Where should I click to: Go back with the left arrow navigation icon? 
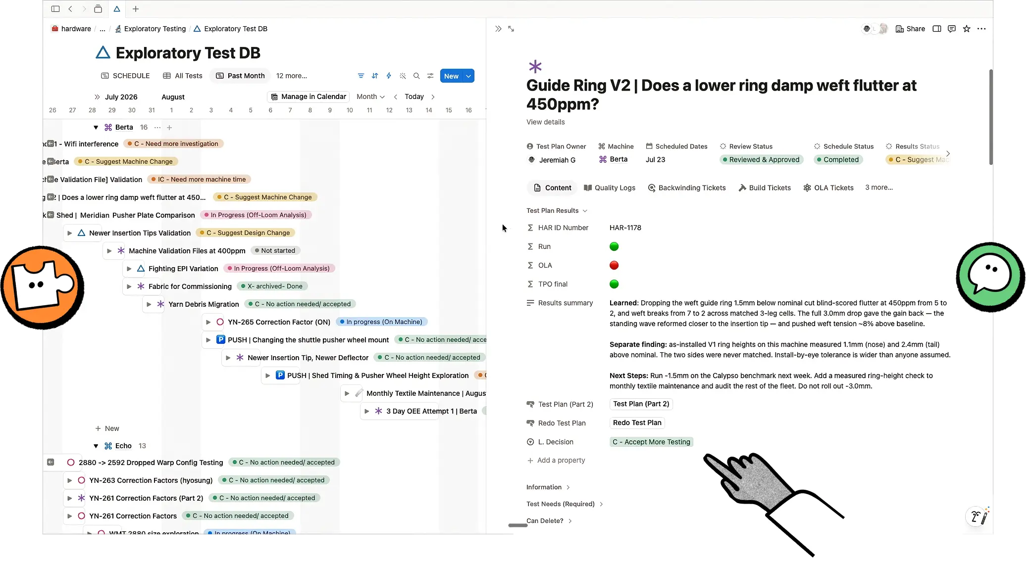[x=70, y=9]
